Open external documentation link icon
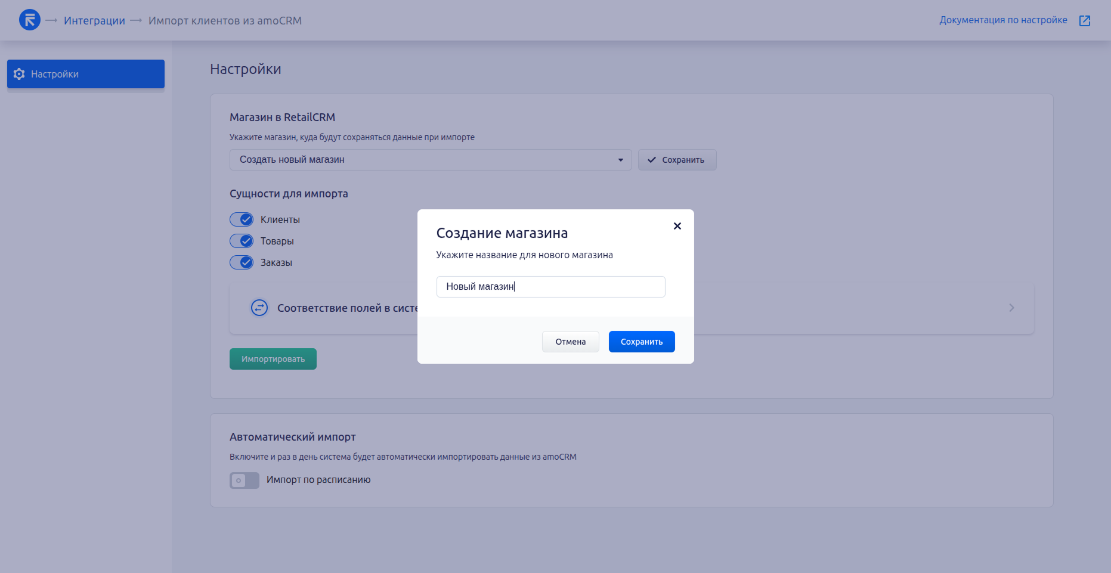1111x573 pixels. 1085,21
